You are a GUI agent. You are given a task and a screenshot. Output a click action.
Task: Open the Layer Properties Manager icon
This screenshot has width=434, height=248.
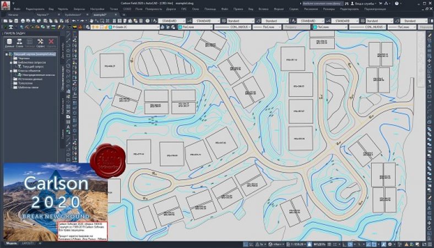[x=88, y=27]
